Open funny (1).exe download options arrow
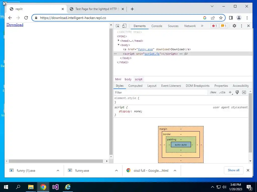 pyautogui.click(x=58, y=170)
